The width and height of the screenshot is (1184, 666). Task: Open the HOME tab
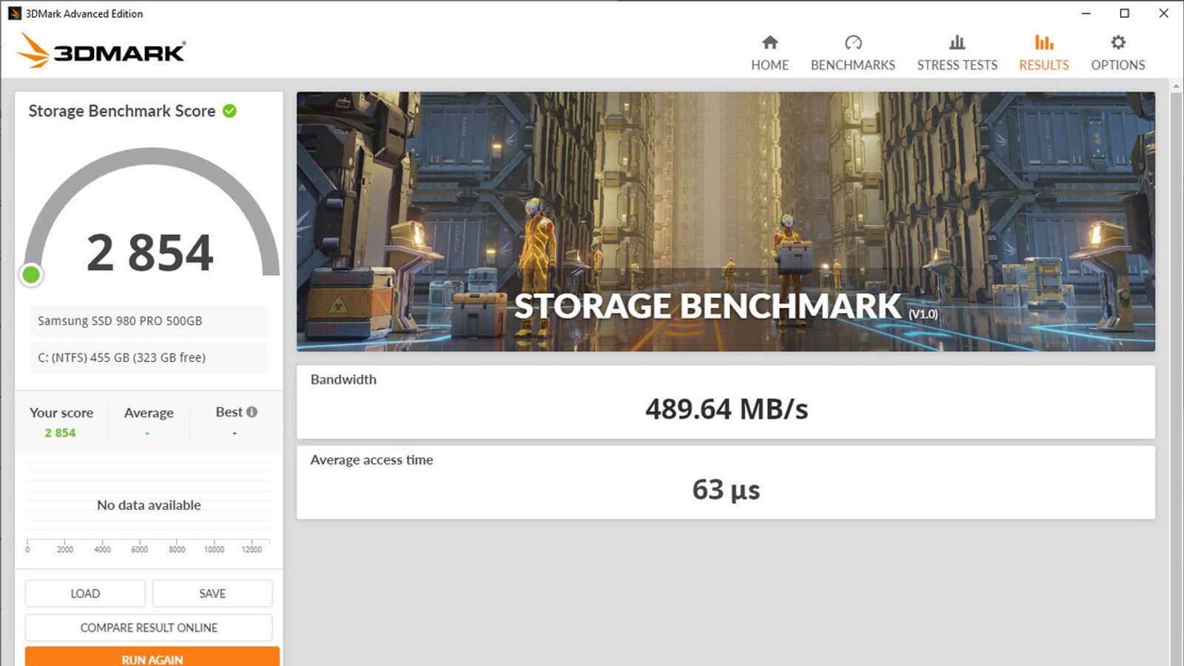(770, 65)
